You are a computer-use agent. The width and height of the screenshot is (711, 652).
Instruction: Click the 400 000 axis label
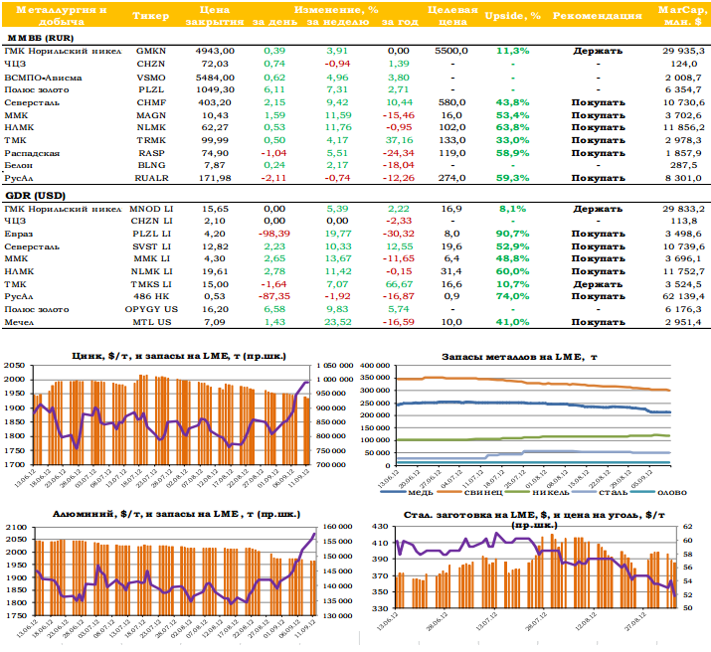[375, 366]
